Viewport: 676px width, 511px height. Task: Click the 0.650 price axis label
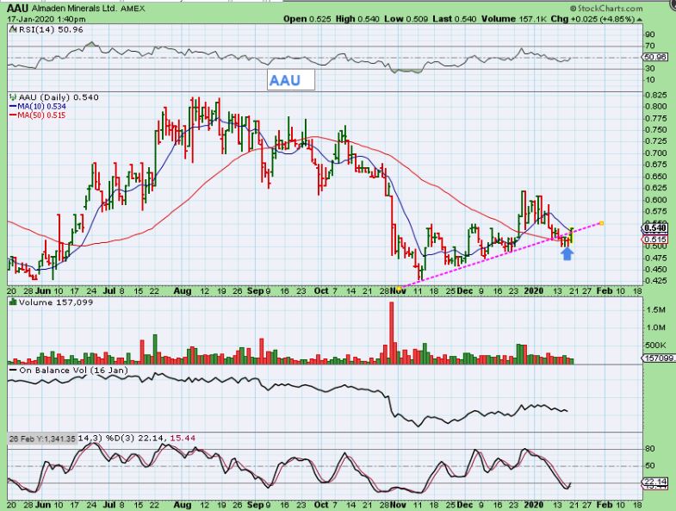pyautogui.click(x=655, y=177)
